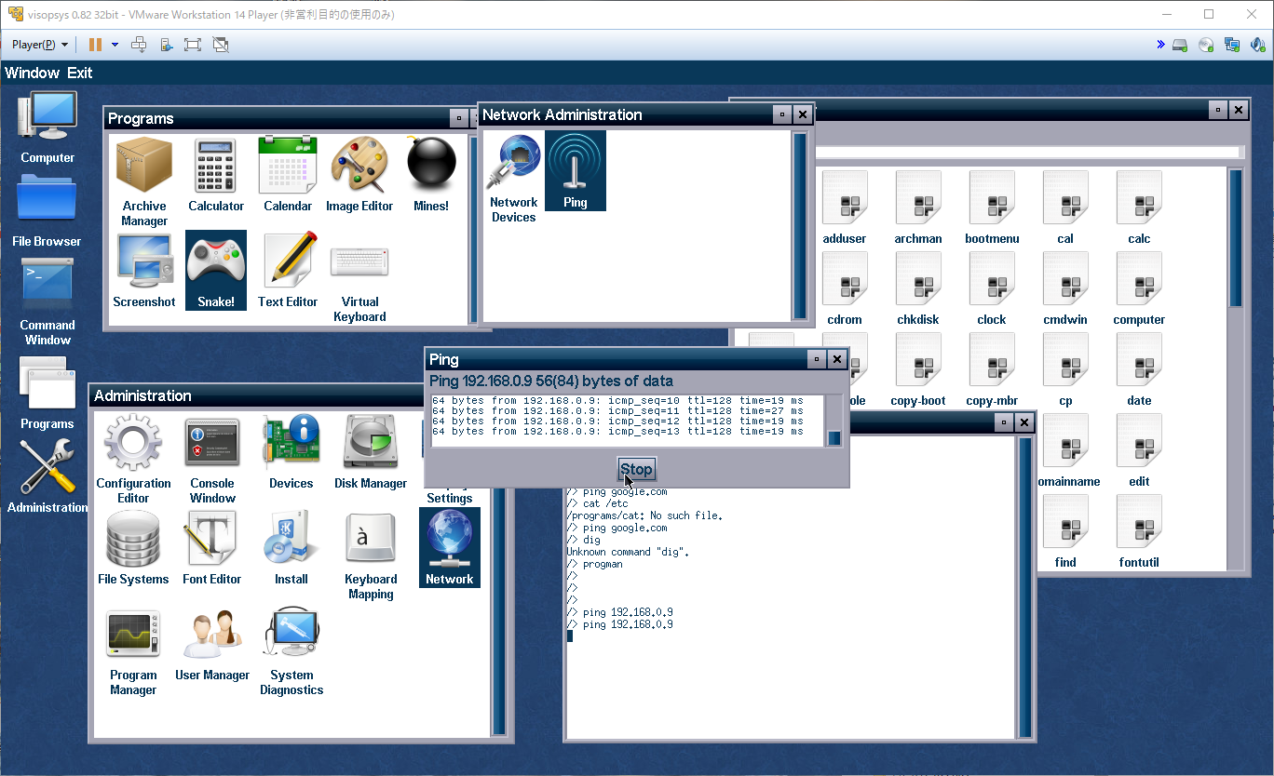Select the chkdisk file

point(918,288)
